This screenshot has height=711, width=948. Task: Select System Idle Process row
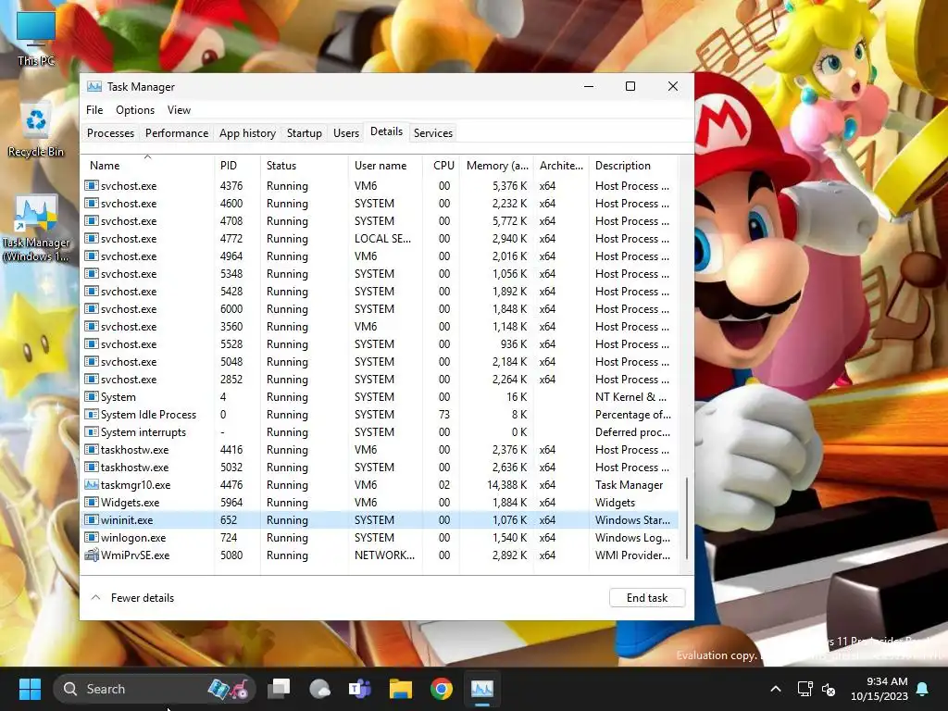[380, 415]
